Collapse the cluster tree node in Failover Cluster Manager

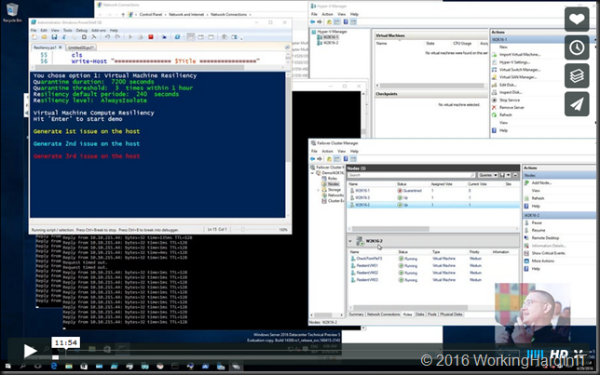(x=313, y=173)
